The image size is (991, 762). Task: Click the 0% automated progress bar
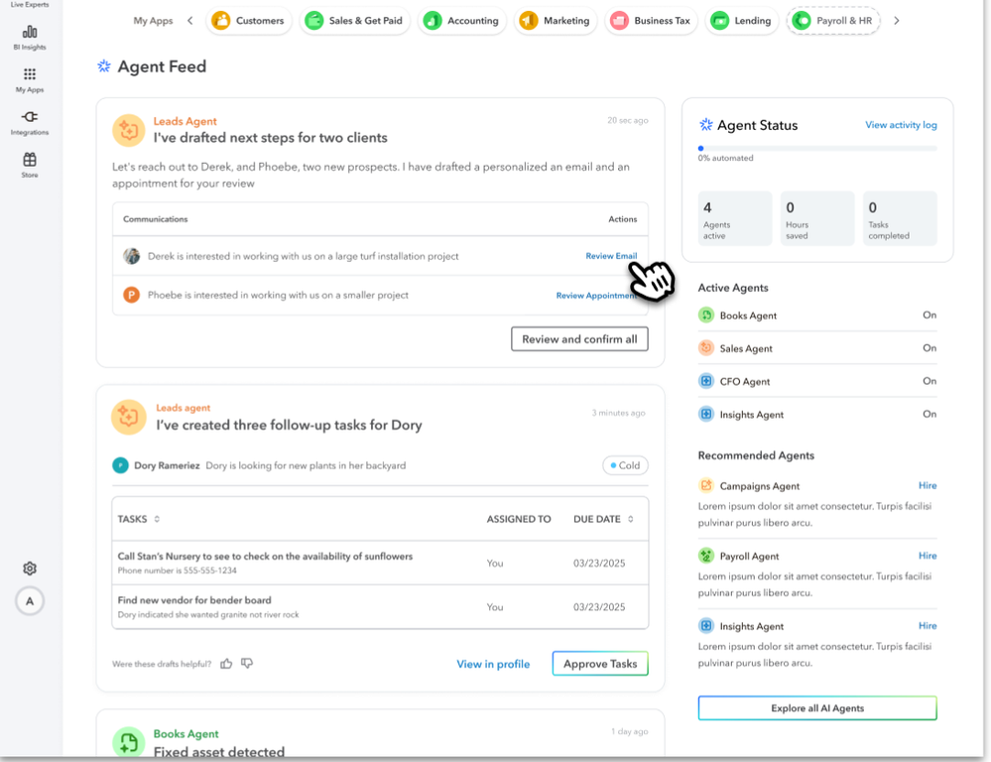(x=817, y=148)
